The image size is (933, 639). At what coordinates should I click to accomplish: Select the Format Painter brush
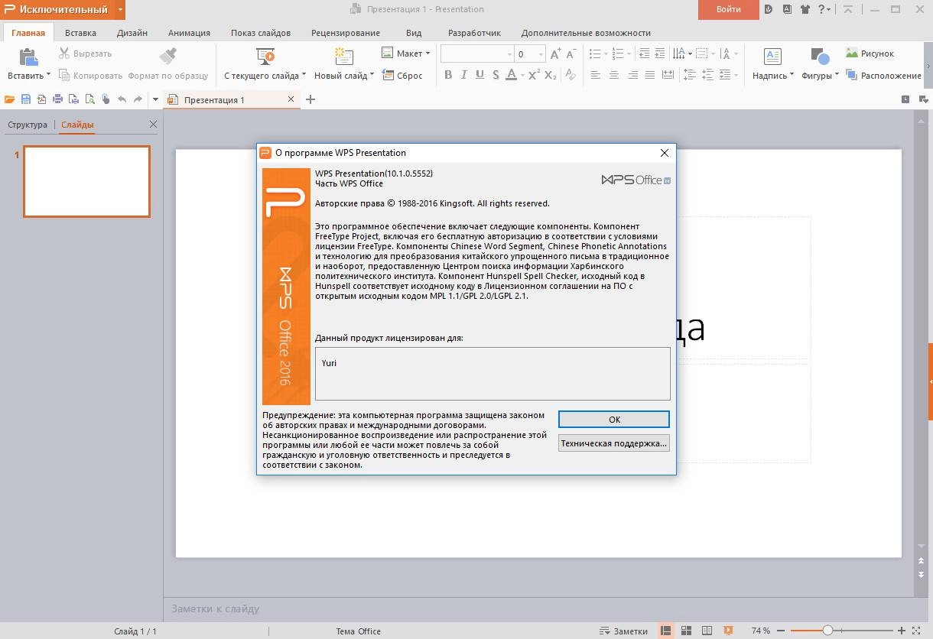pyautogui.click(x=167, y=57)
